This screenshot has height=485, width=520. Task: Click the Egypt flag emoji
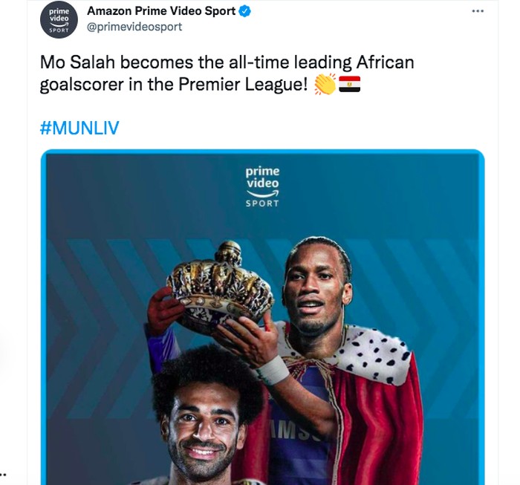coord(349,85)
